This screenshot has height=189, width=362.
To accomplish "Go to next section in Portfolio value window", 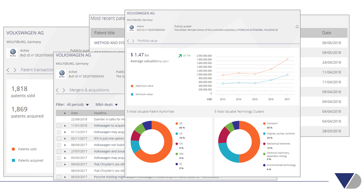I will pos(133,41).
